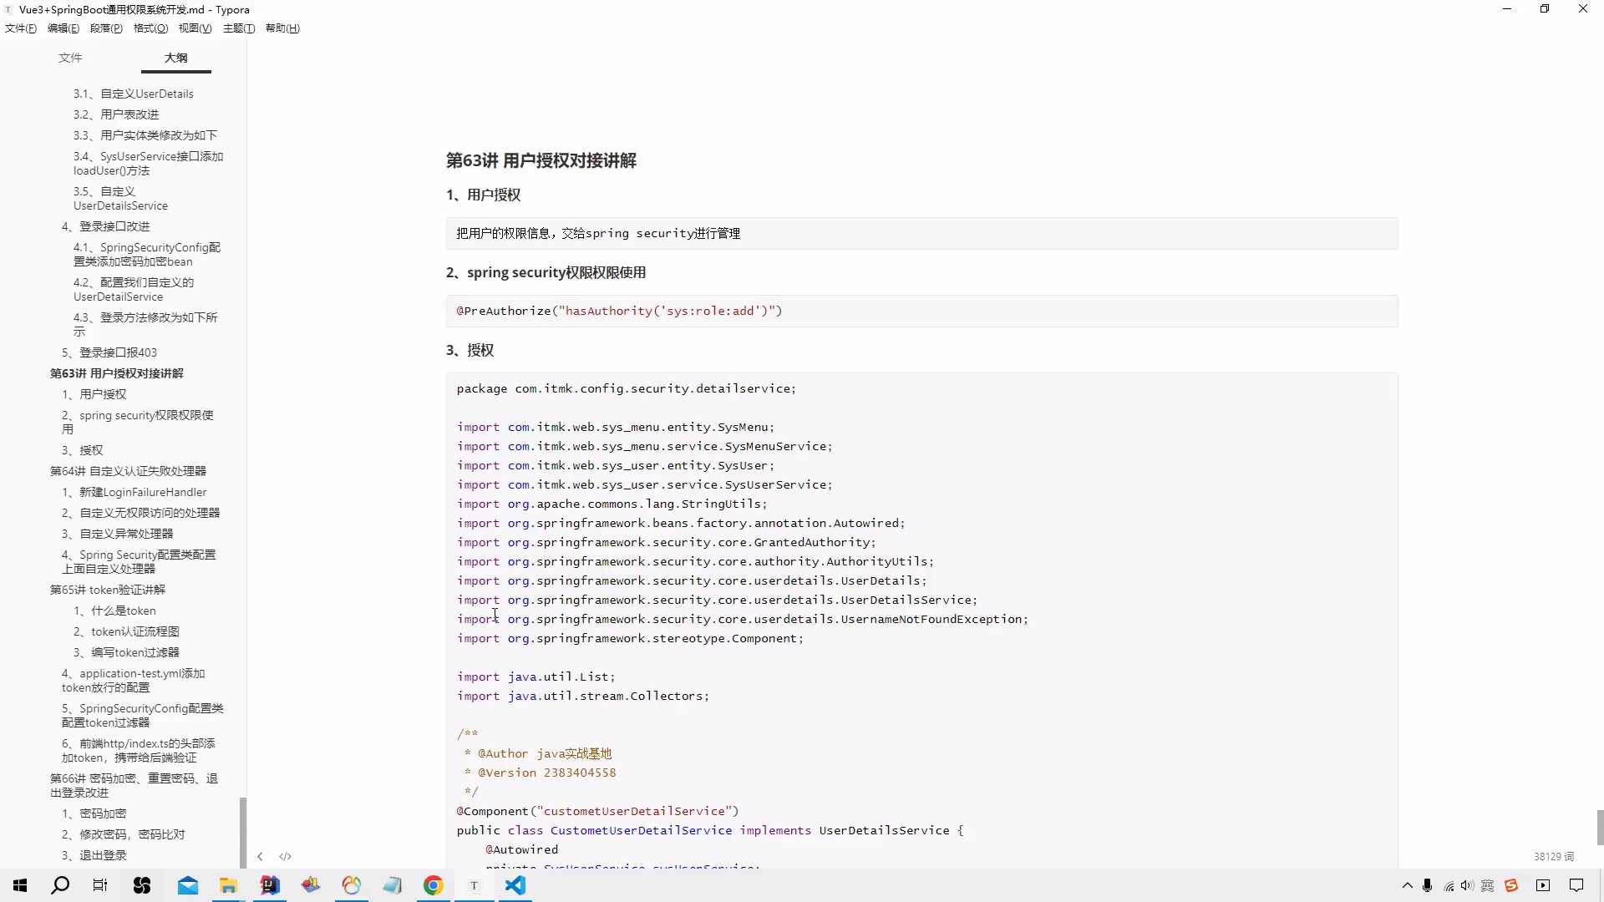Click the volume icon in the system tray
1604x902 pixels.
tap(1466, 886)
